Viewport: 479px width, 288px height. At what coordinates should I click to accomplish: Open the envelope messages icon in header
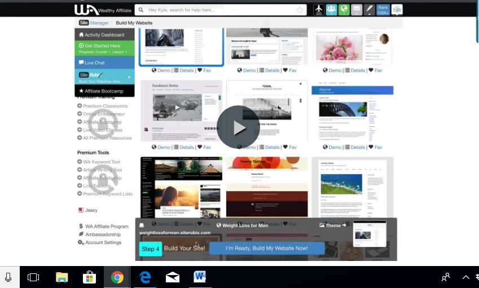[x=357, y=10]
